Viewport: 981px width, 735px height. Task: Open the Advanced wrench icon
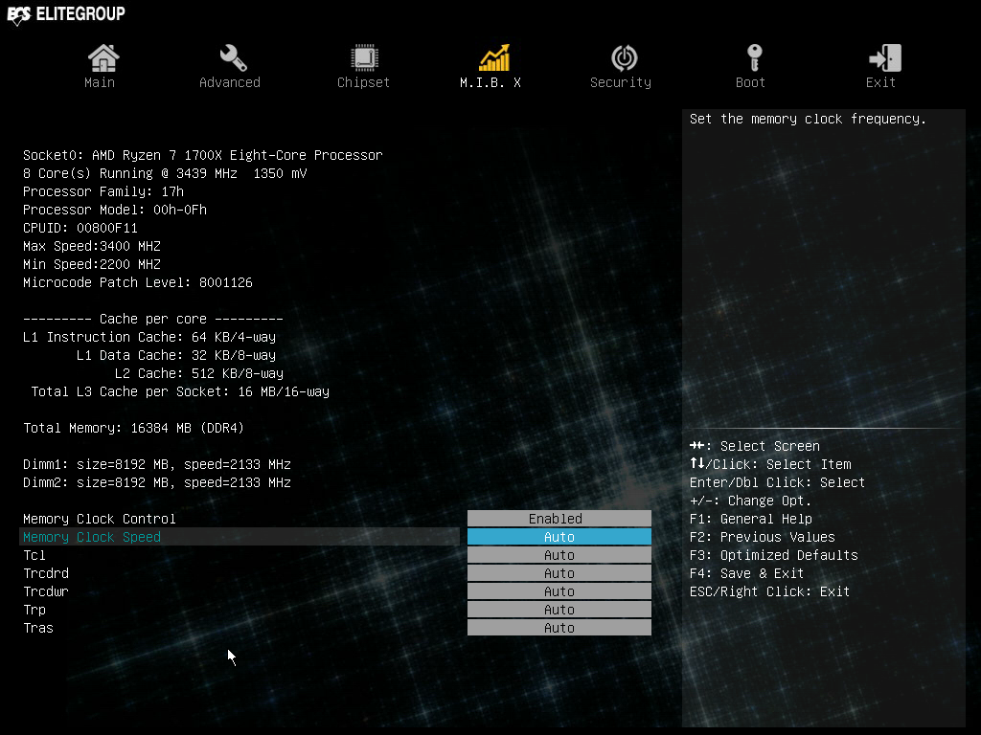click(x=233, y=57)
